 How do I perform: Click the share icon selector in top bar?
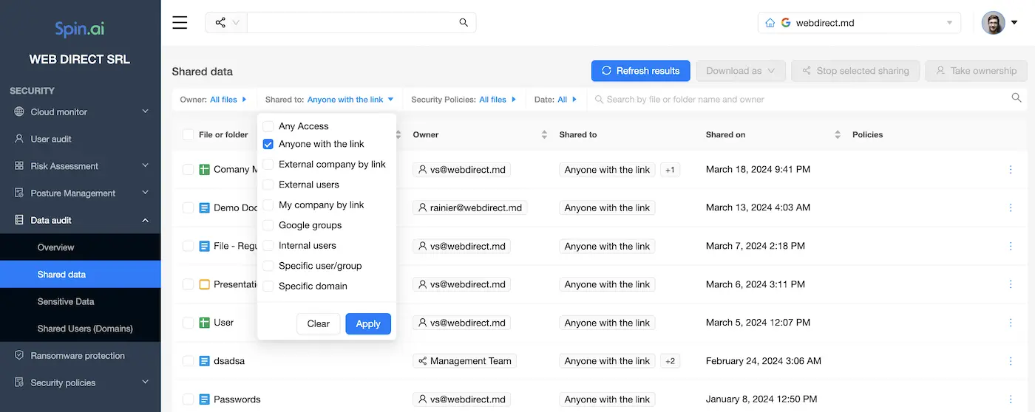226,23
